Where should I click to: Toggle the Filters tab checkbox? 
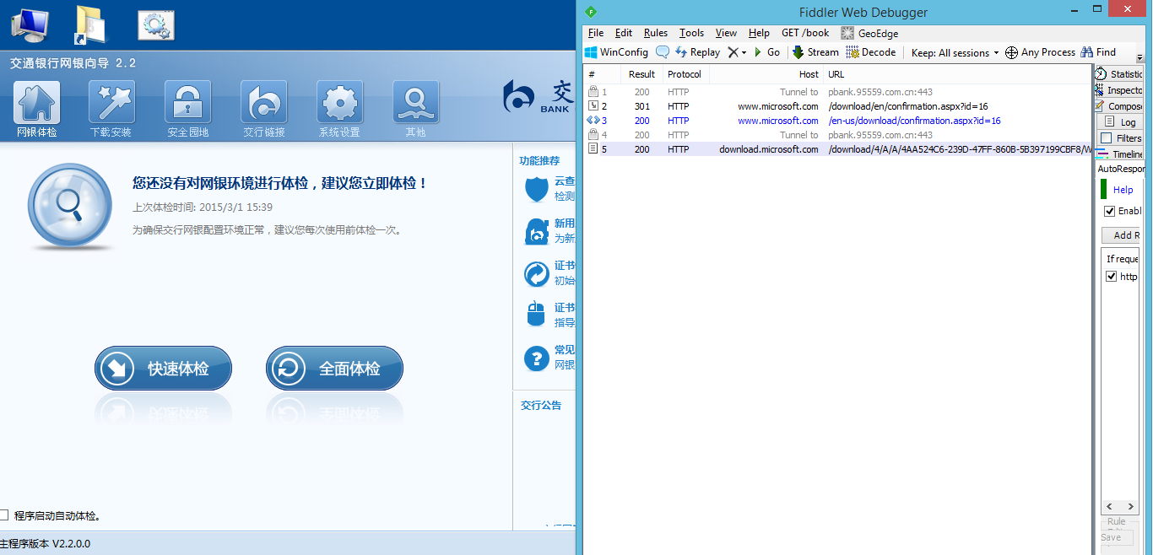click(x=1107, y=138)
